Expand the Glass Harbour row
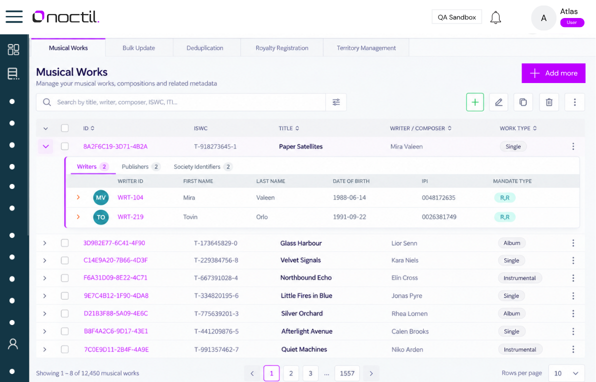Screen dimensions: 596x382 pyautogui.click(x=44, y=243)
